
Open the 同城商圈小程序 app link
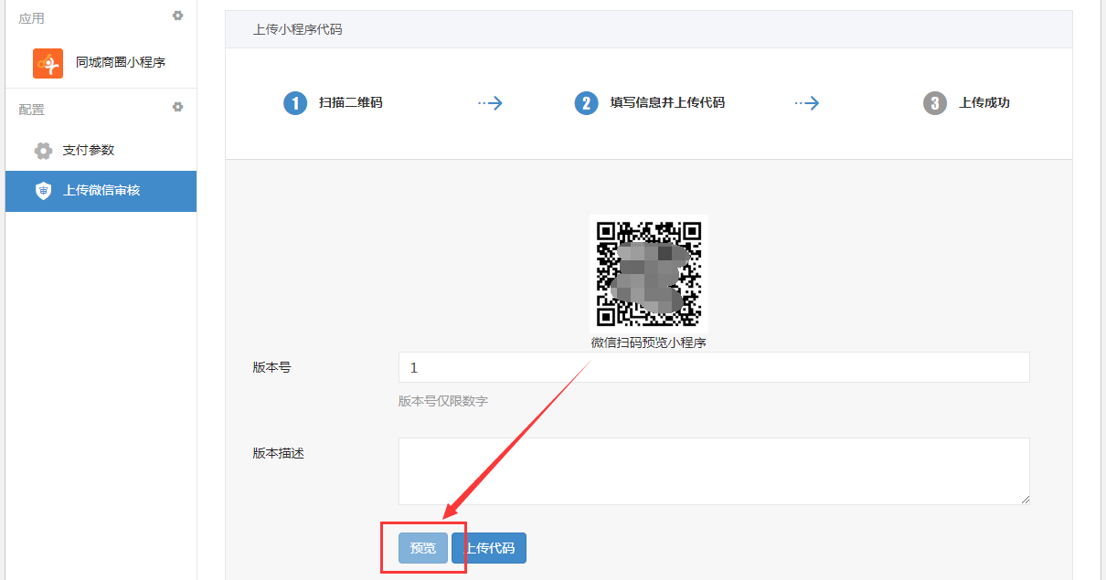[x=121, y=63]
